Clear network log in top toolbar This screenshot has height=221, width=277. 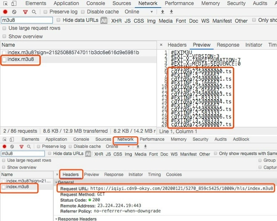14,12
